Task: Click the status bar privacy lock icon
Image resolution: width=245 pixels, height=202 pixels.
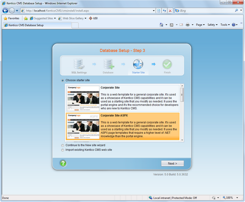Action: pos(214,198)
